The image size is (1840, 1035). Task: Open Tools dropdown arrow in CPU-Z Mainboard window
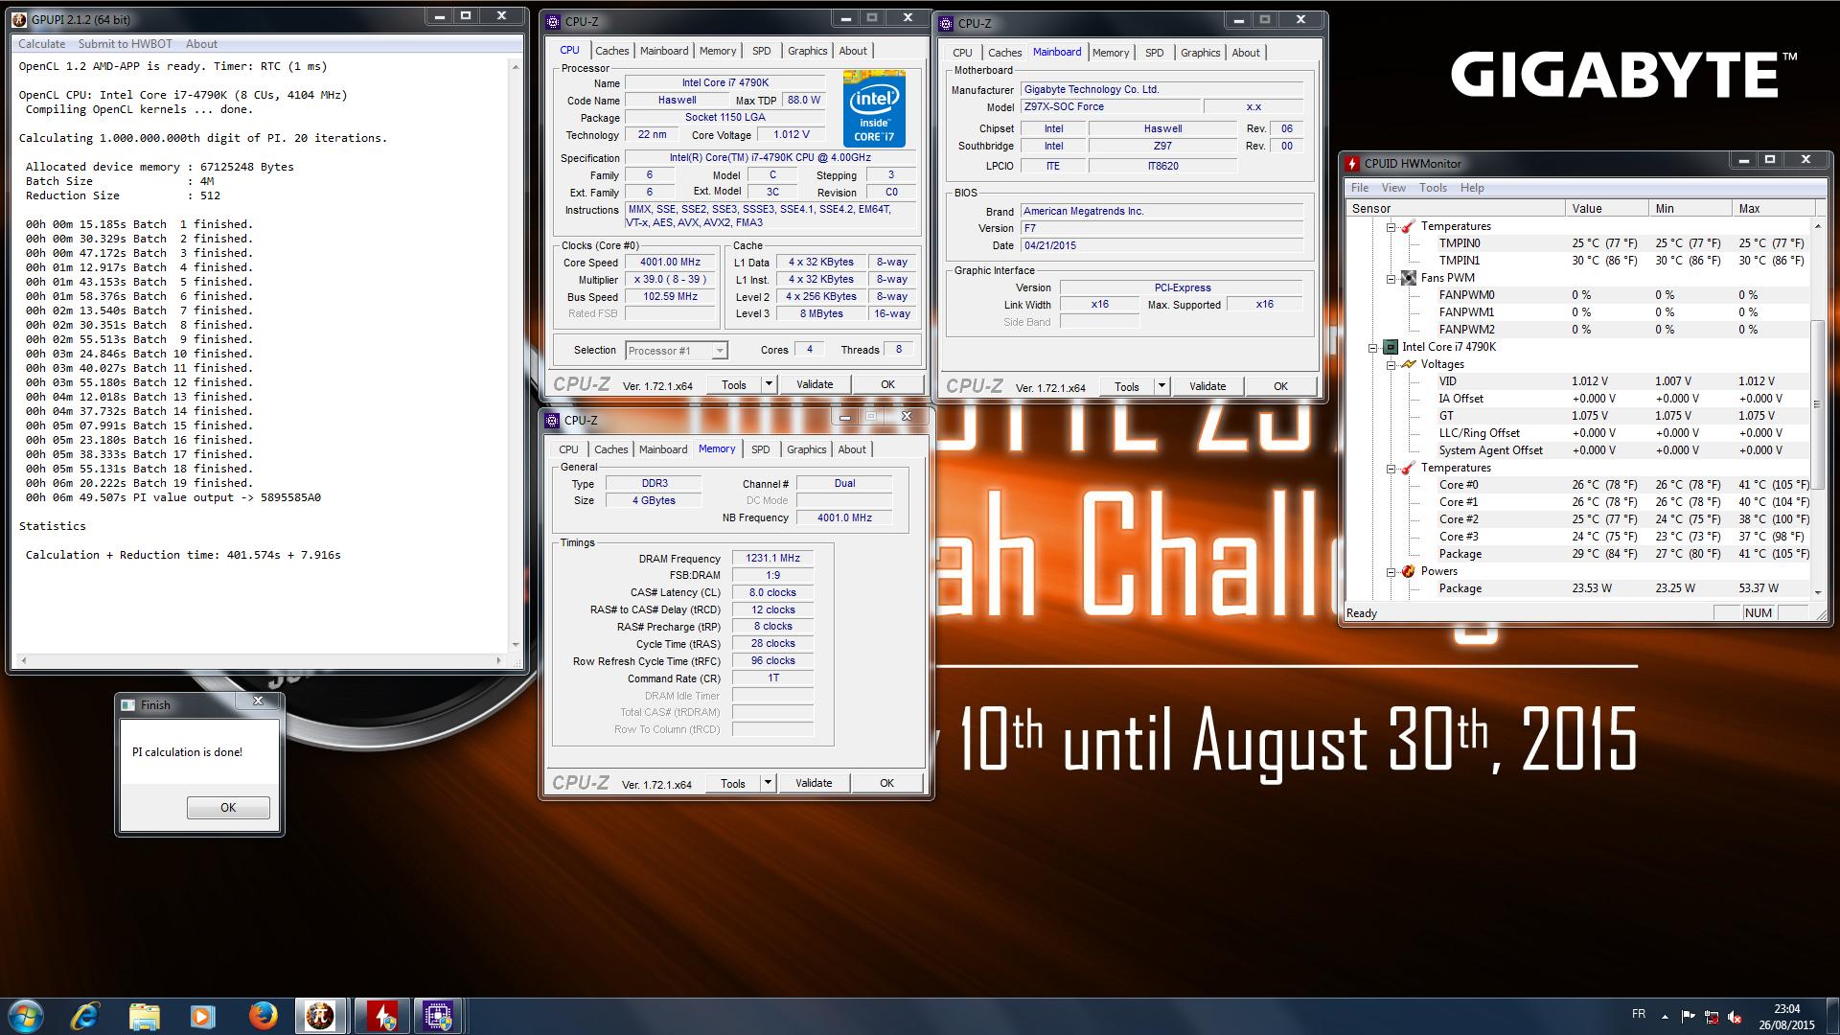(x=1161, y=386)
